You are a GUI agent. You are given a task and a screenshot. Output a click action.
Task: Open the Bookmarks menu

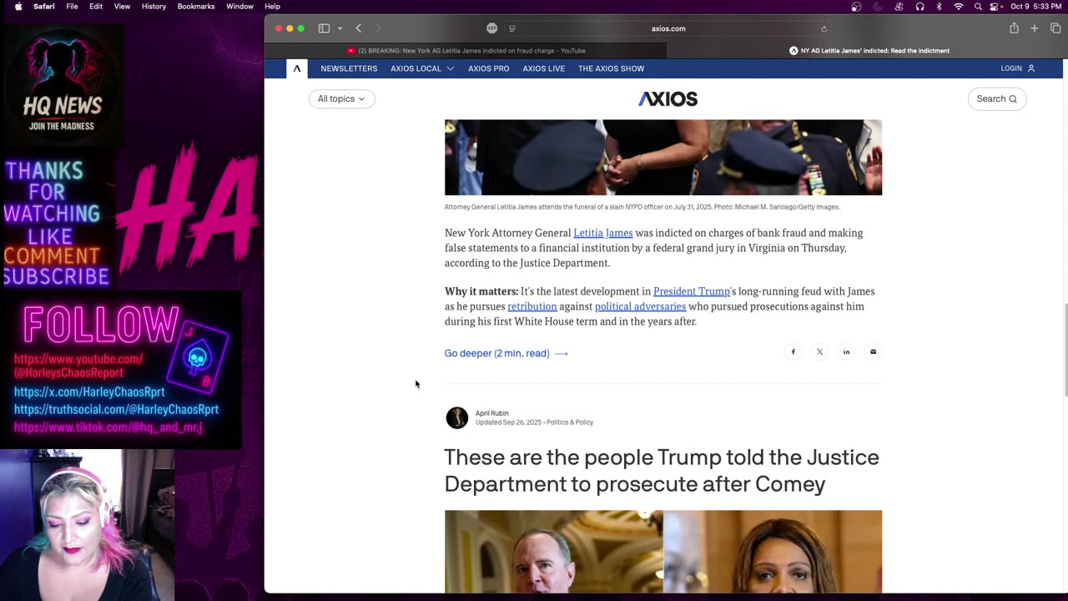(x=196, y=7)
